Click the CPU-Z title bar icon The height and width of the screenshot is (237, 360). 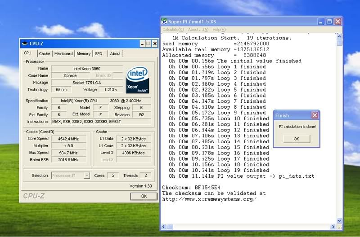tap(25, 44)
